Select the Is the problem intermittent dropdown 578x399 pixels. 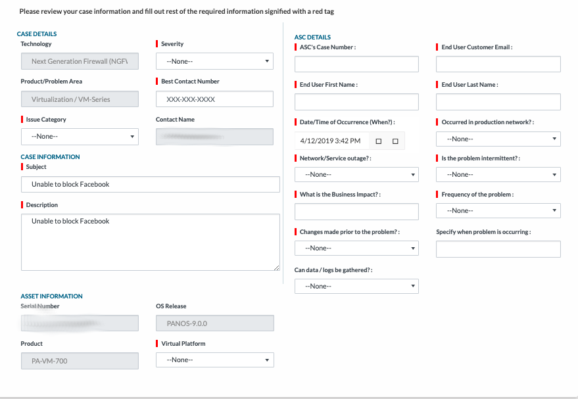point(498,174)
